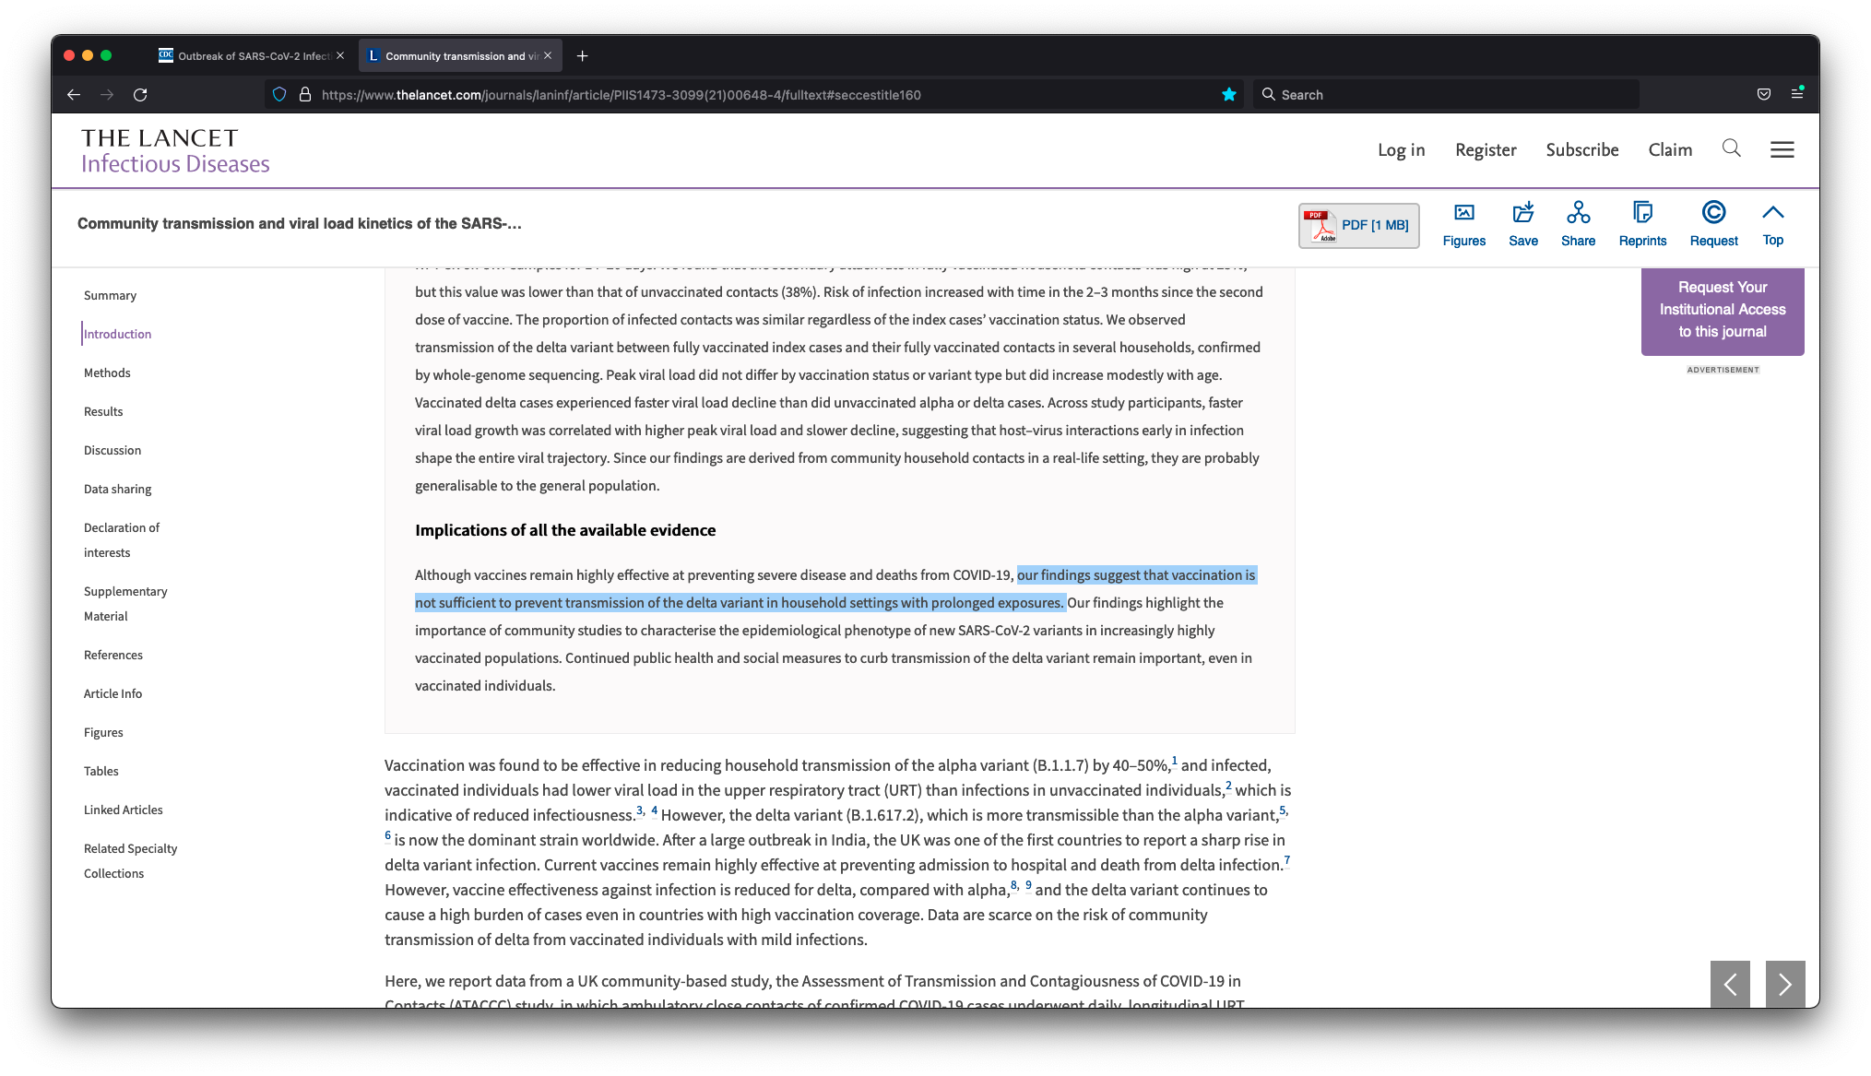Image resolution: width=1871 pixels, height=1076 pixels.
Task: Switch to the Outbreak of SARS-CoV-2 tab
Action: 251,56
